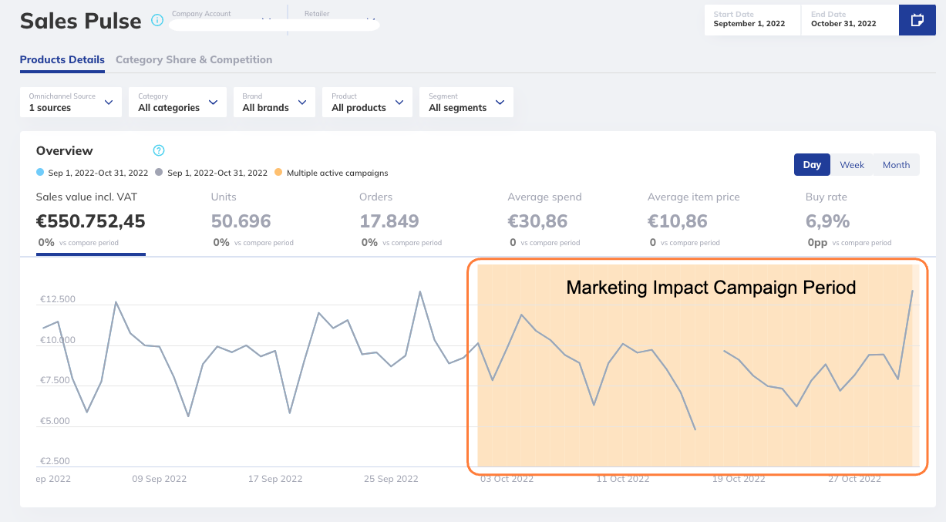Viewport: 946px width, 522px height.
Task: Expand the Omnichannel Source dropdown
Action: point(71,103)
